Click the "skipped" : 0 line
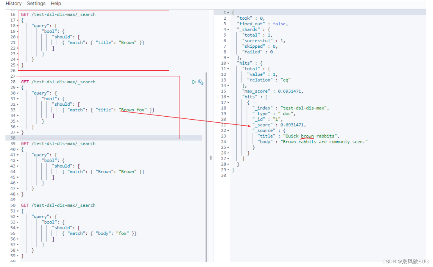 pyautogui.click(x=259, y=46)
